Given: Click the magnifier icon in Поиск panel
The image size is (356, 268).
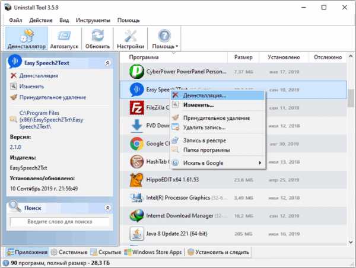Looking at the screenshot, I should pos(15,206).
